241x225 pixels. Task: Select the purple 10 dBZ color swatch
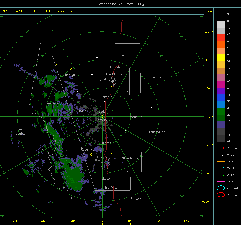point(221,124)
